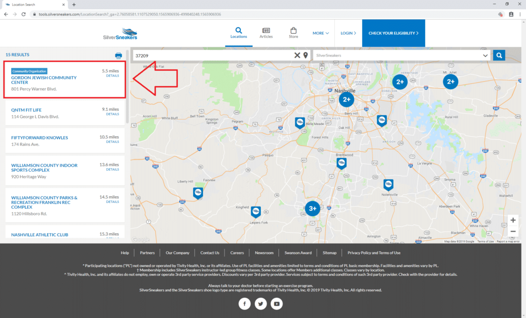Screen dimensions: 526x318
Task: Open the Store section
Action: point(293,33)
